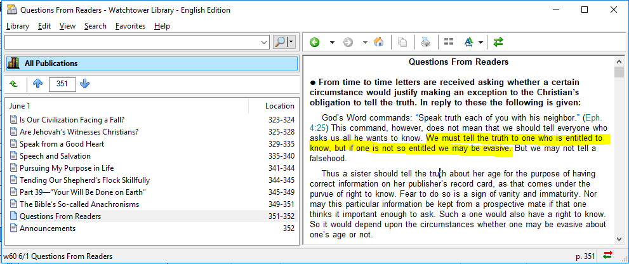Open the Library menu

click(18, 26)
